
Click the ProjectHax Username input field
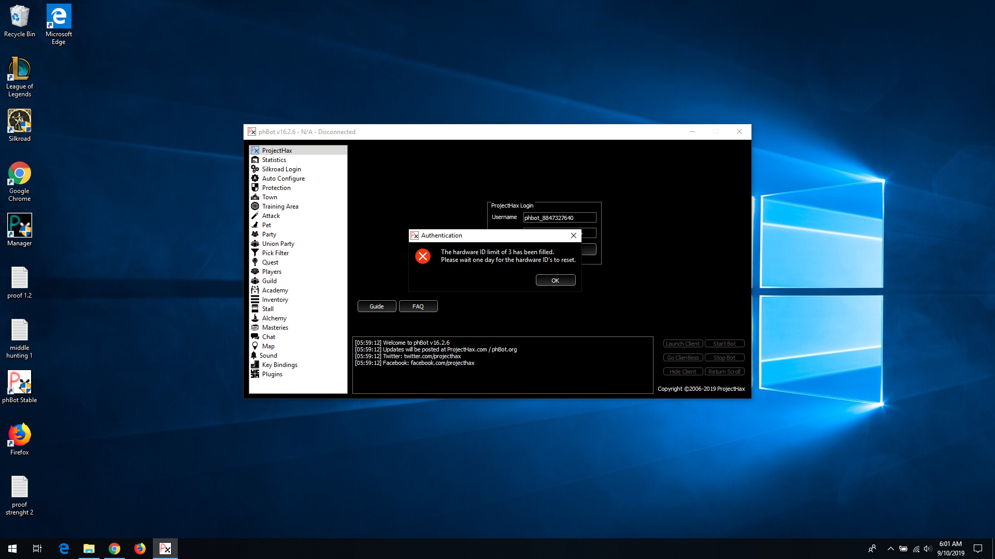click(559, 218)
